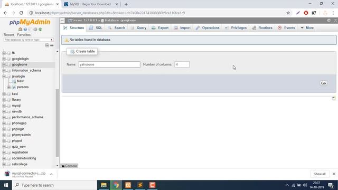This screenshot has height=190, width=338.
Task: Open Camtasia recorder from the taskbar
Action: (x=152, y=185)
